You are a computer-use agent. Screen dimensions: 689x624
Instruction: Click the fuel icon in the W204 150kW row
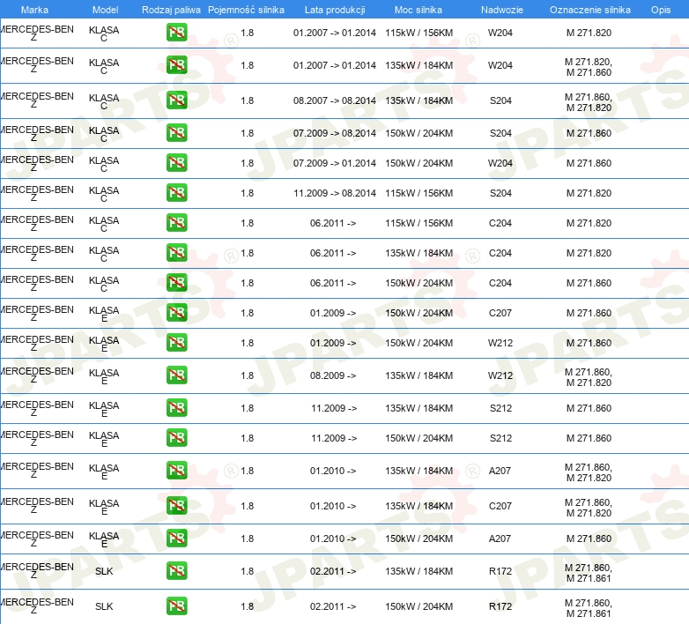pos(176,163)
